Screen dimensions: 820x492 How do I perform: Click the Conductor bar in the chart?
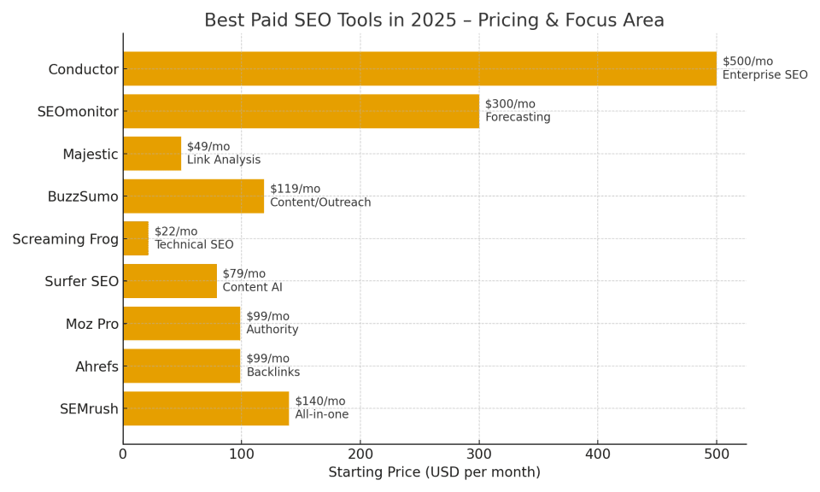point(419,68)
